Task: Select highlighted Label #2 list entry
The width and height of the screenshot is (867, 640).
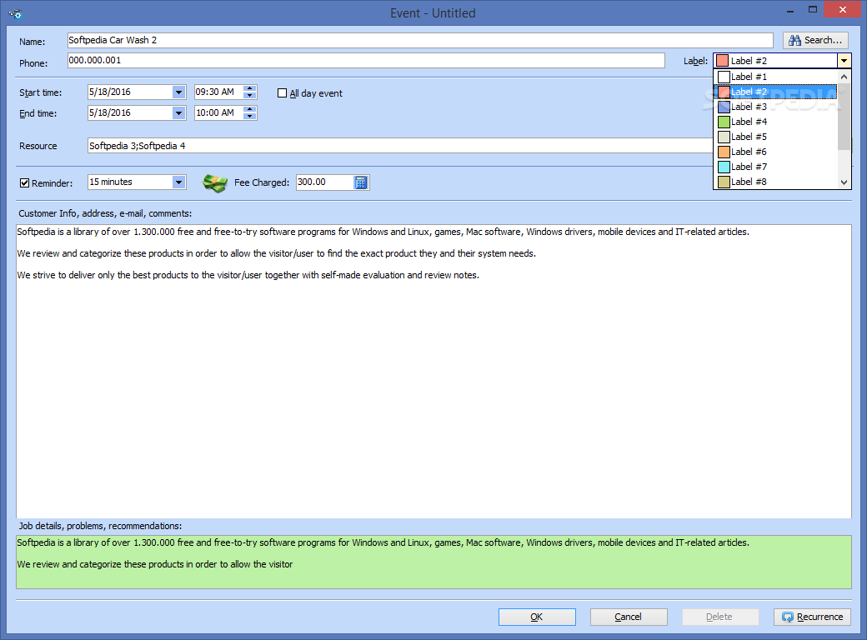Action: tap(776, 92)
